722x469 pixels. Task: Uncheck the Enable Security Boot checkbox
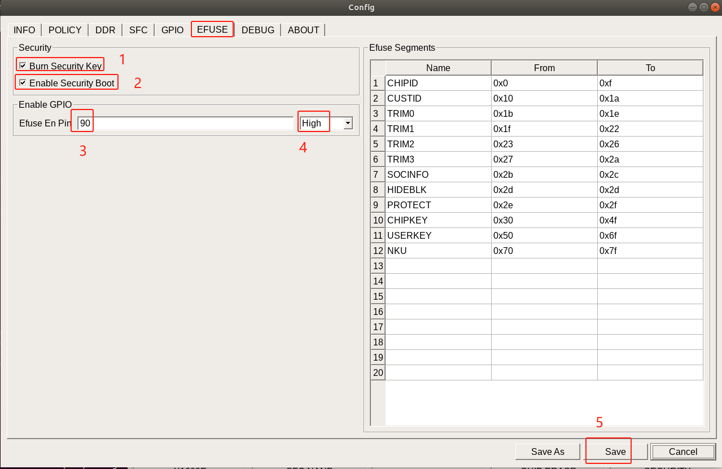click(x=23, y=83)
